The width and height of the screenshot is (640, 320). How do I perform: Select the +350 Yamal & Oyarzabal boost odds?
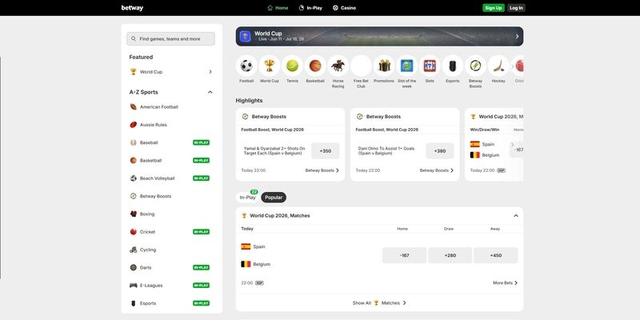[x=326, y=151]
